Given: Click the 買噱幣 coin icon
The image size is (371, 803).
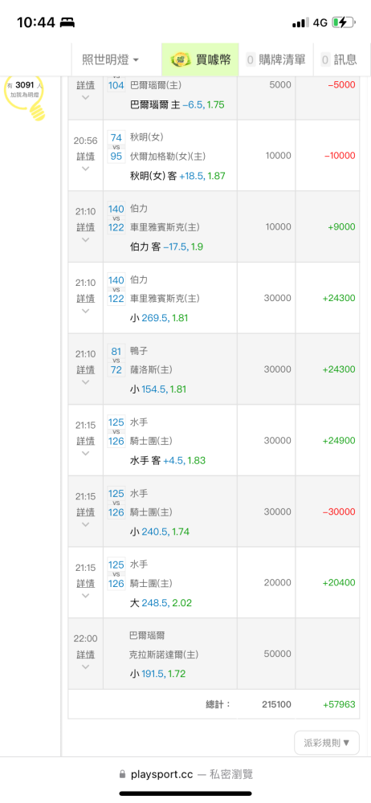Looking at the screenshot, I should (x=181, y=59).
